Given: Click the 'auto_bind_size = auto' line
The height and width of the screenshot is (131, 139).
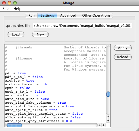Looking at the screenshot, I should [27, 99].
